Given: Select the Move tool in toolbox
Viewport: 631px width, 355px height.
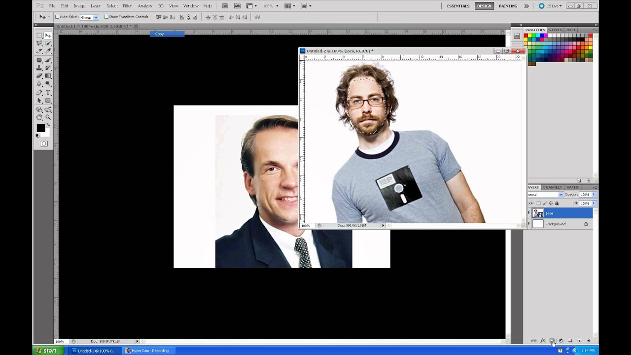Looking at the screenshot, I should tap(48, 35).
